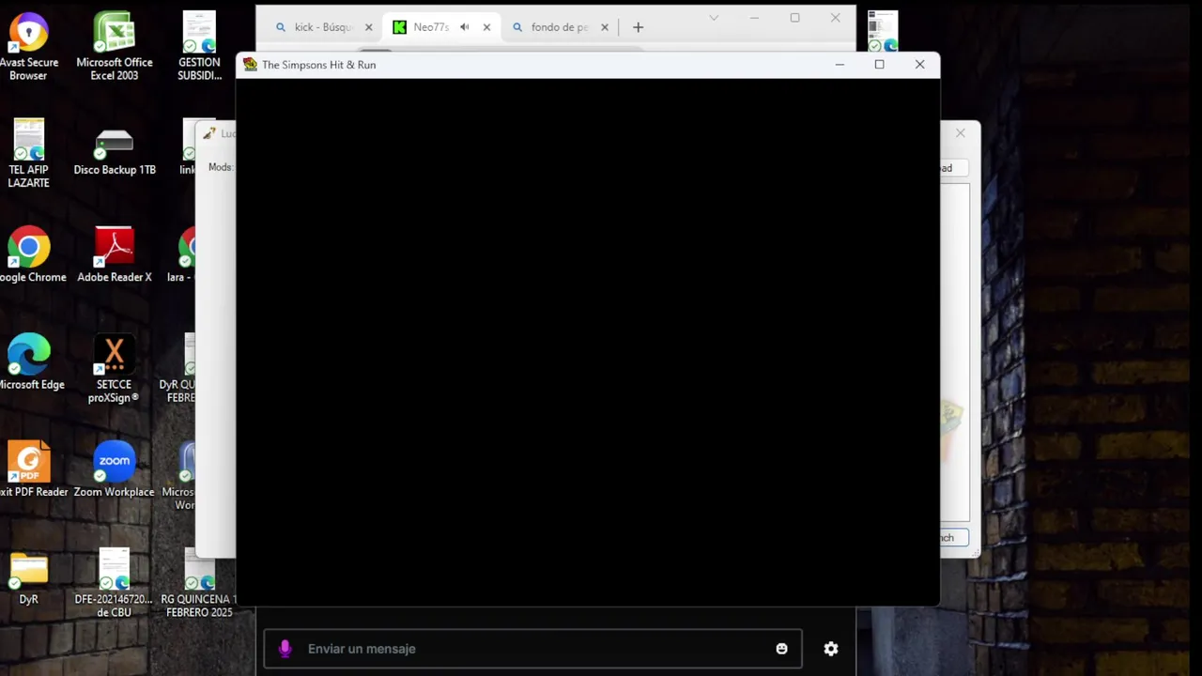Viewport: 1202px width, 676px height.
Task: Close the mod launcher window behind the game
Action: point(960,133)
